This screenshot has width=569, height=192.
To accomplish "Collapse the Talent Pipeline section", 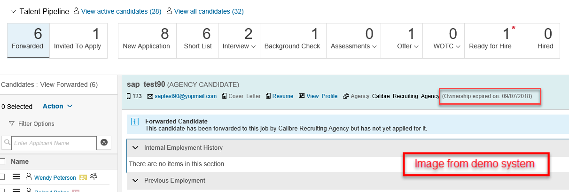I will click(x=13, y=11).
